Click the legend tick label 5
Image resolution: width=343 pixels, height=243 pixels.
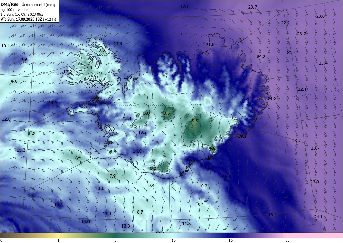115,240
